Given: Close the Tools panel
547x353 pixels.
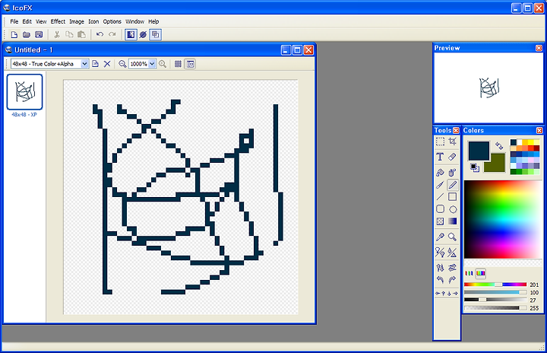Looking at the screenshot, I should point(456,130).
